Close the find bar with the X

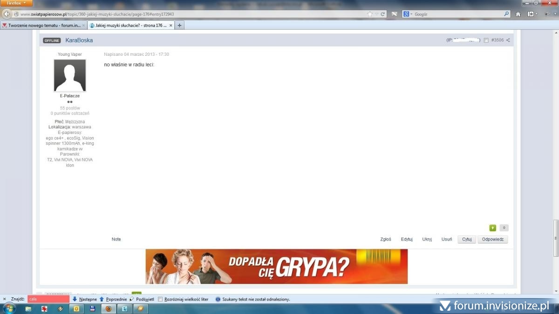(5, 299)
